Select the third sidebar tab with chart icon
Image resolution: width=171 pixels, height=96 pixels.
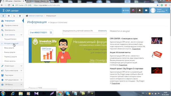[14, 16]
